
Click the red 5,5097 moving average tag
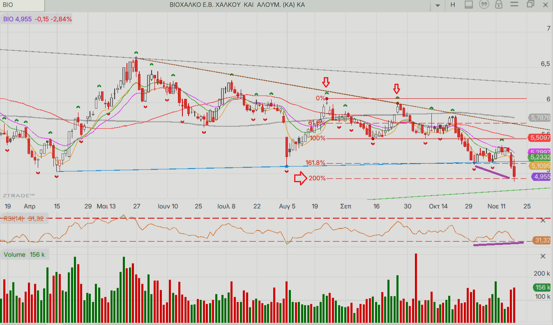pos(540,138)
